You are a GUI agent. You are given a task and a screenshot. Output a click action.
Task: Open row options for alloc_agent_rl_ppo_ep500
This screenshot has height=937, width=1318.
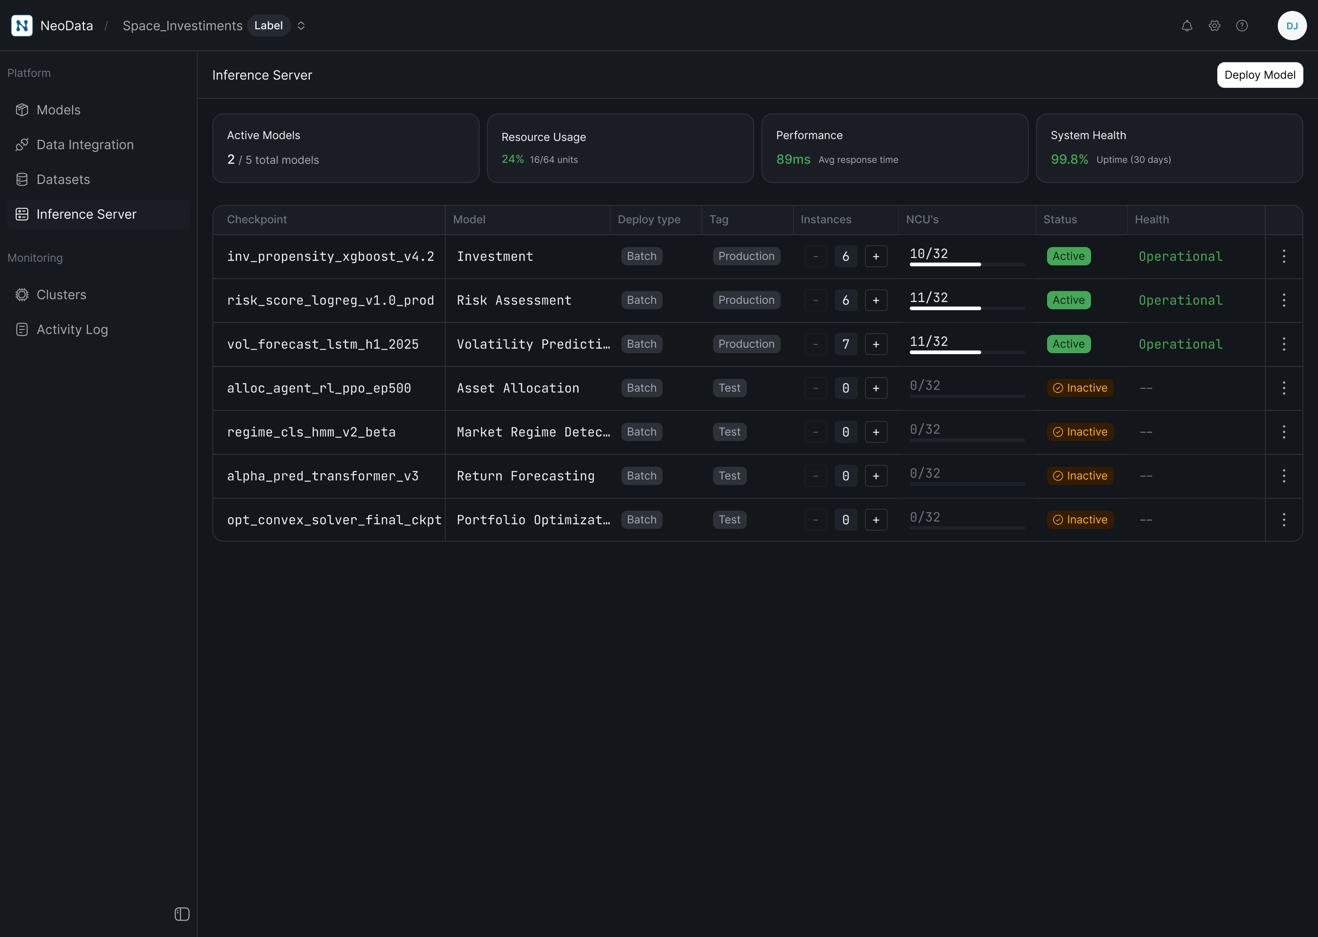coord(1283,388)
